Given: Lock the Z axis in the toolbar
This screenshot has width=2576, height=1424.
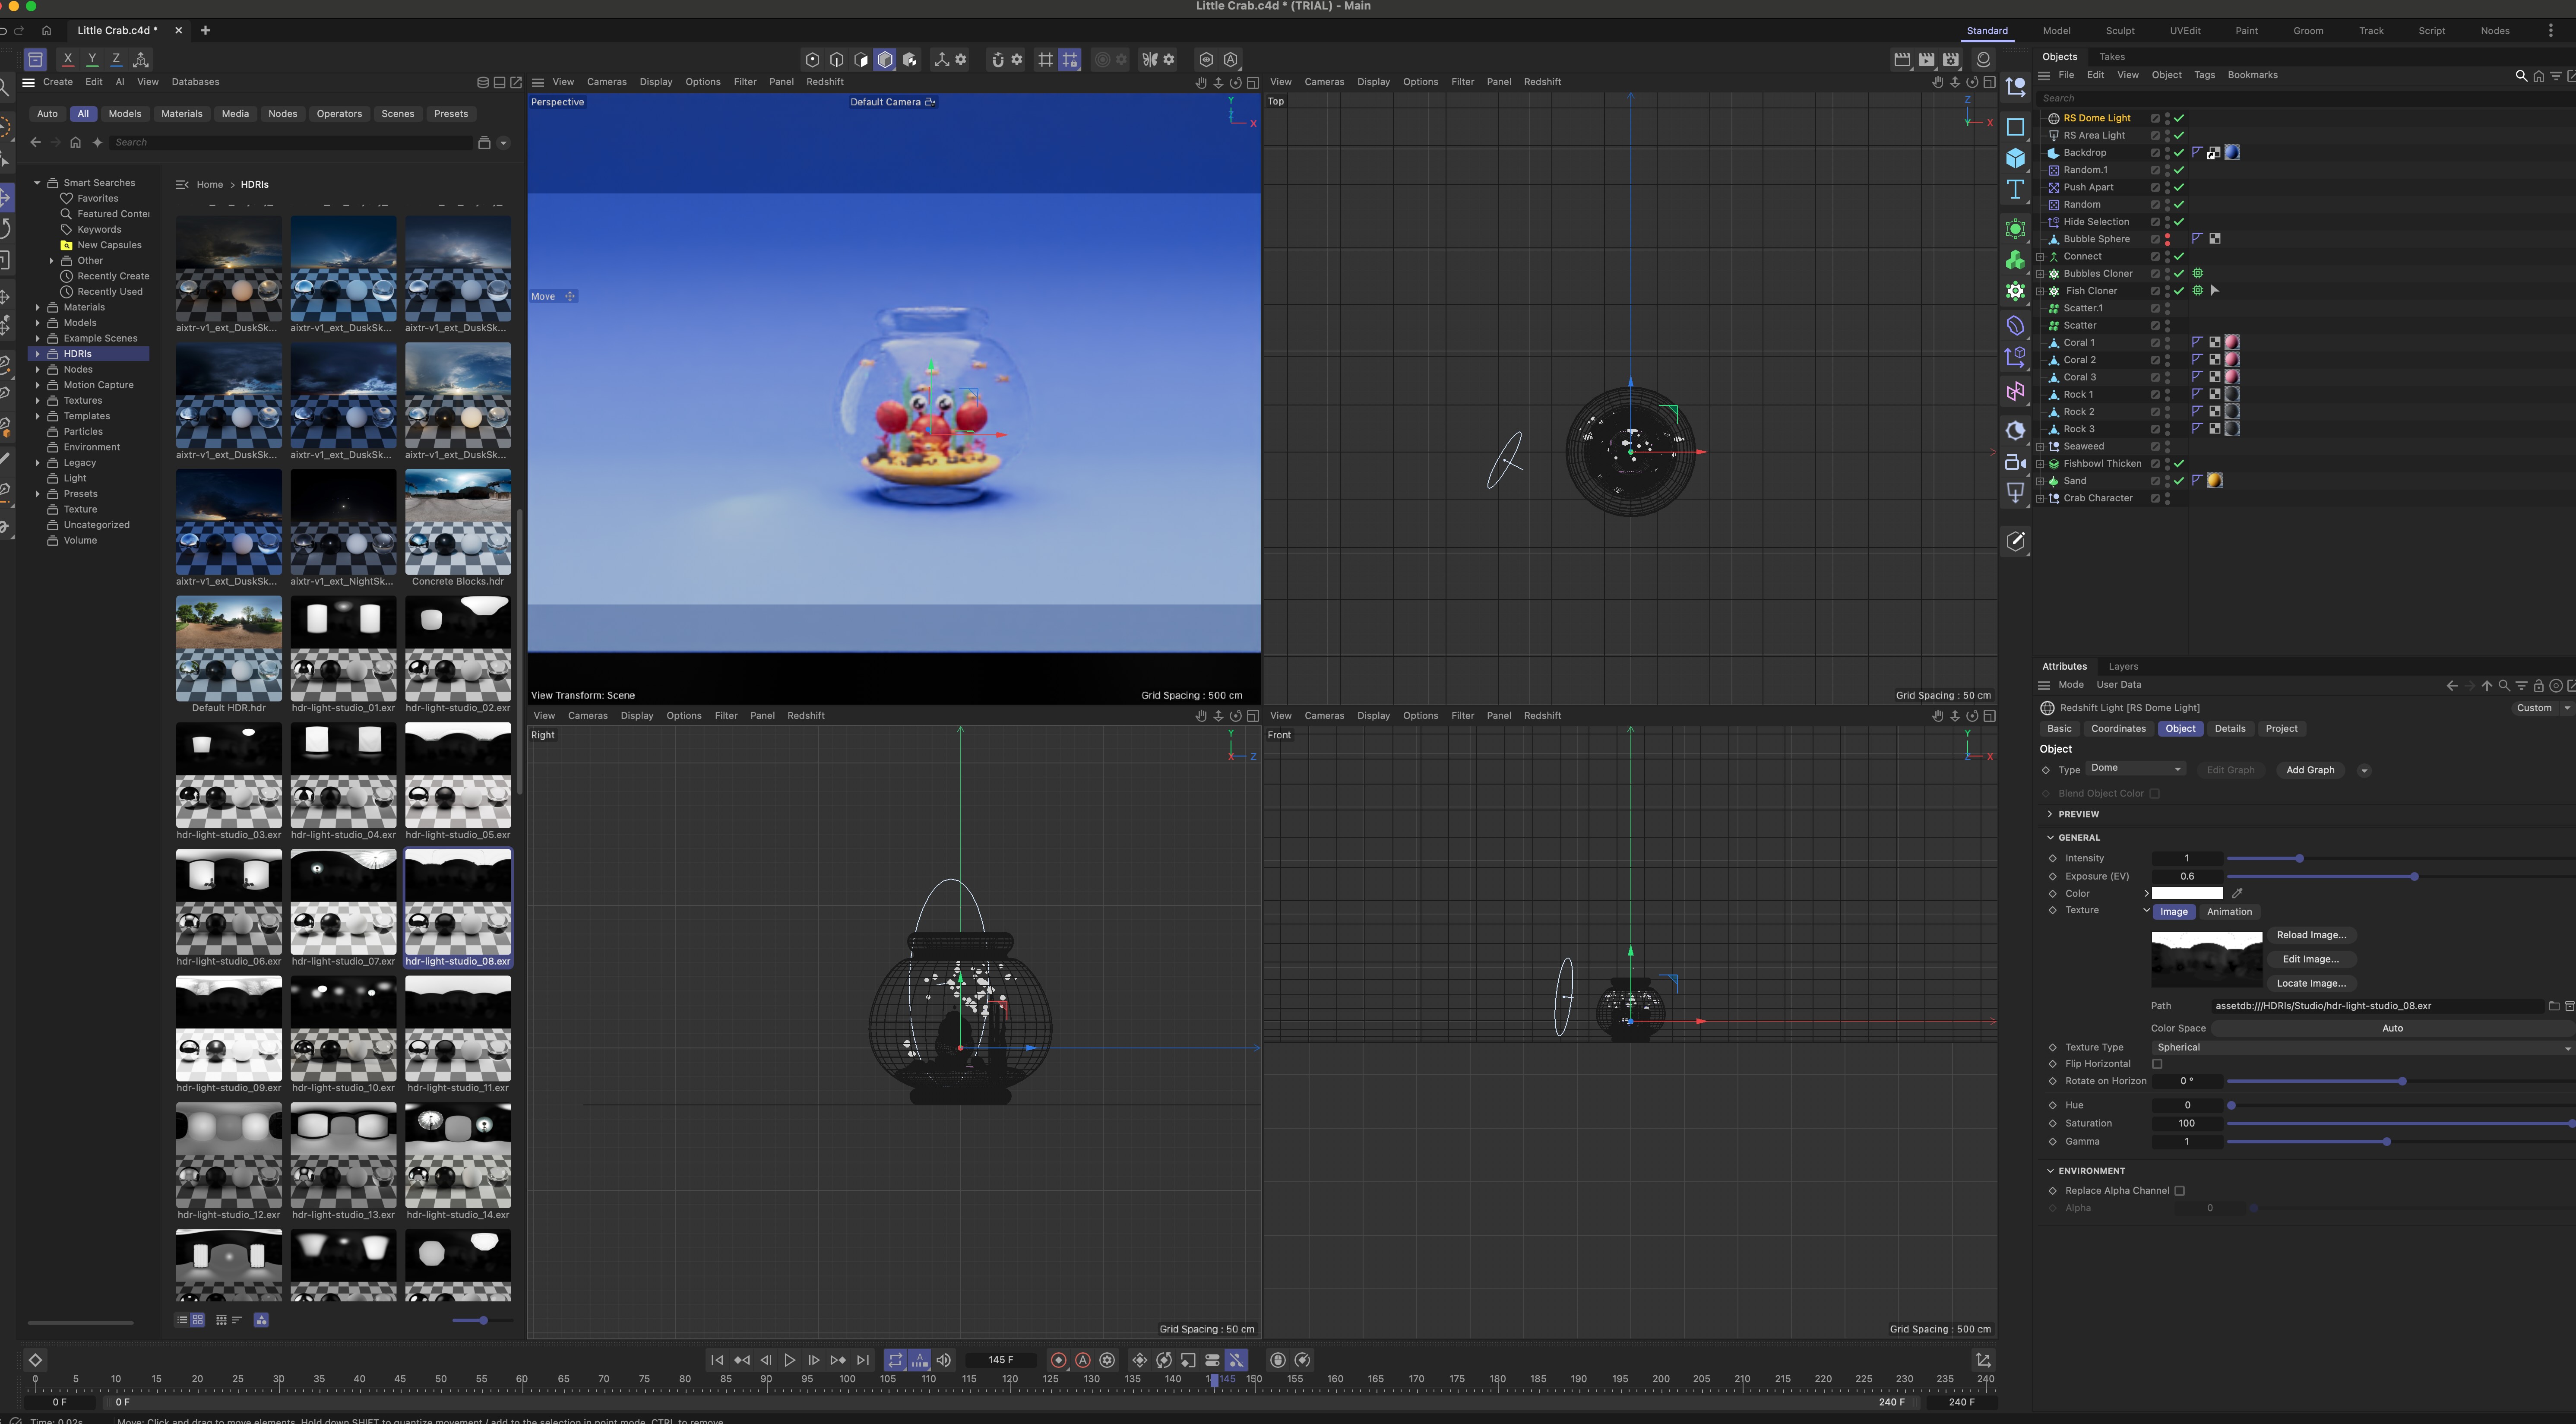Looking at the screenshot, I should pyautogui.click(x=116, y=60).
